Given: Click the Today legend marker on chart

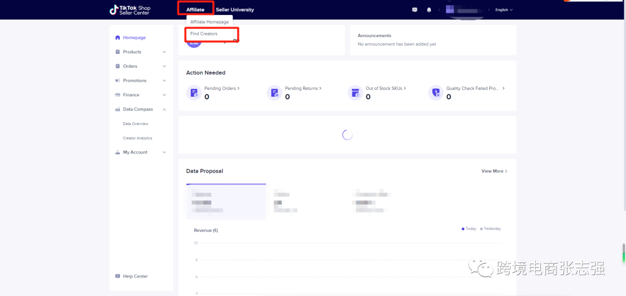Looking at the screenshot, I should (463, 229).
